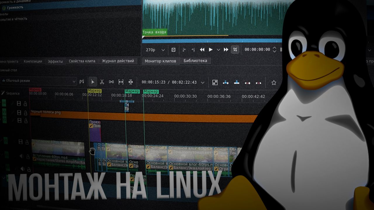The width and height of the screenshot is (374, 210).
Task: Toggle the lock on track V3
Action: [25, 112]
